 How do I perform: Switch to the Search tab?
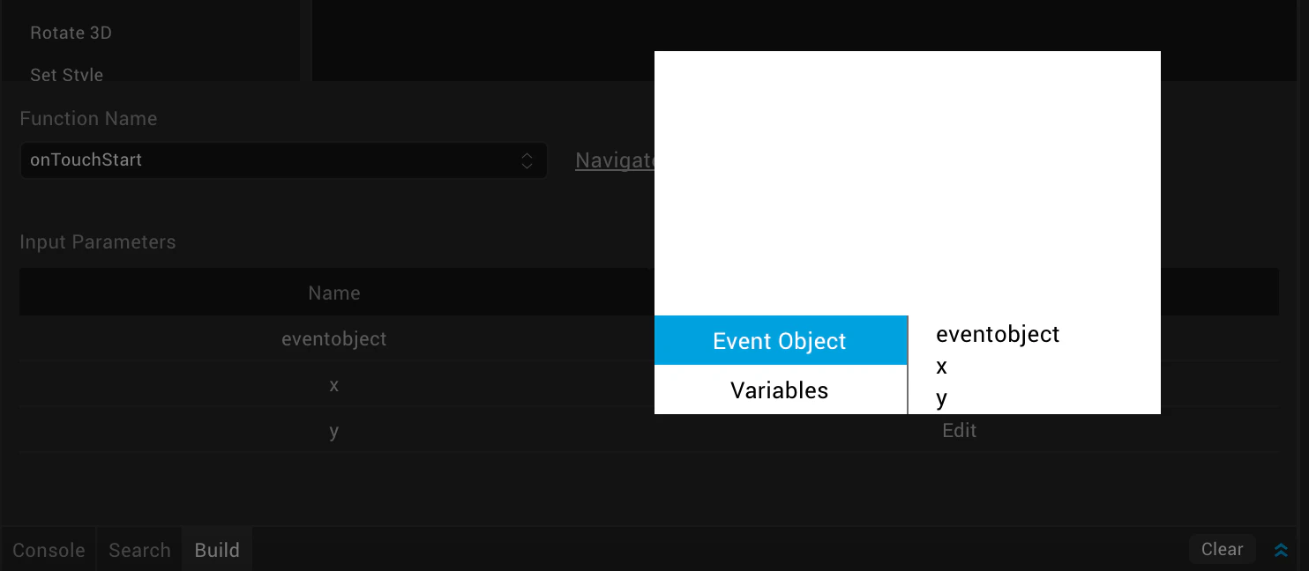click(x=139, y=550)
